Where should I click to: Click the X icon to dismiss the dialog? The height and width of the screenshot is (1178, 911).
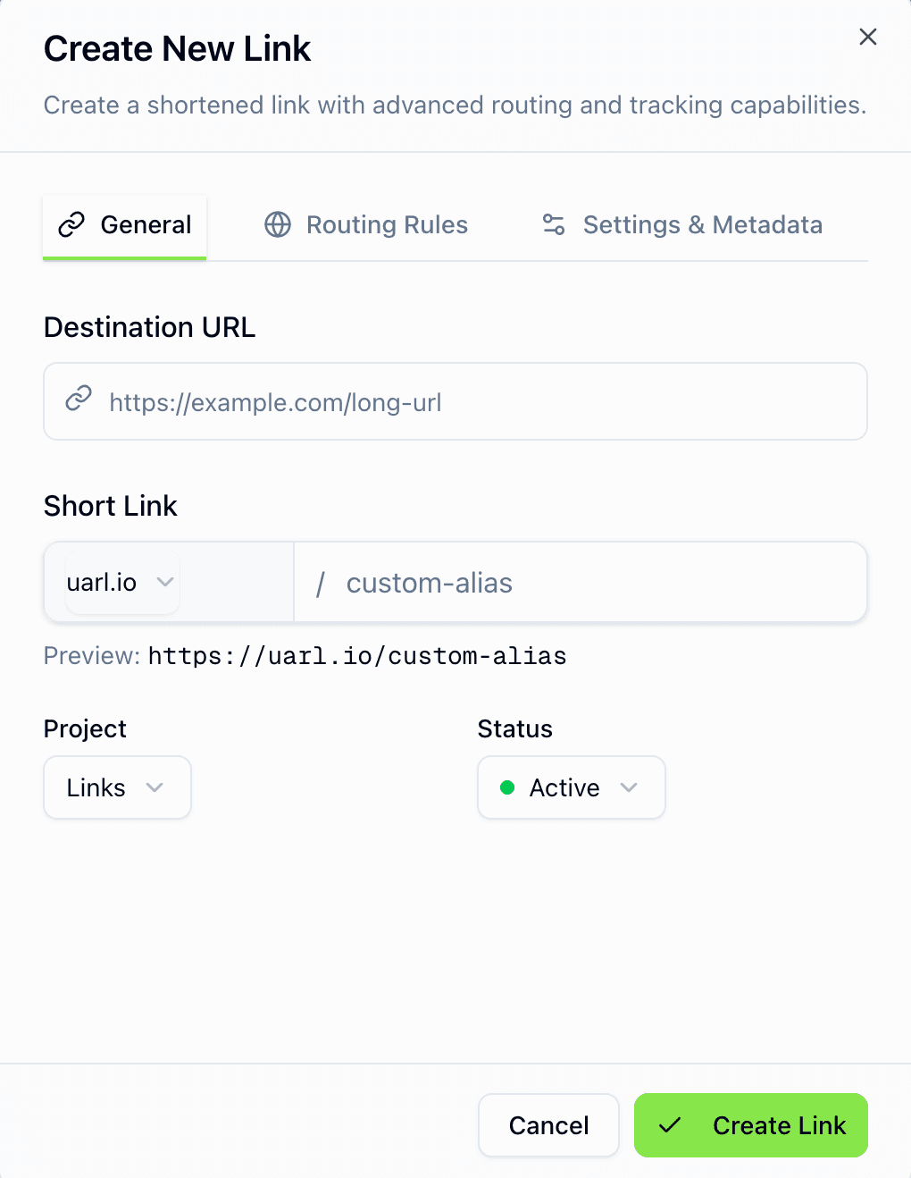tap(867, 37)
